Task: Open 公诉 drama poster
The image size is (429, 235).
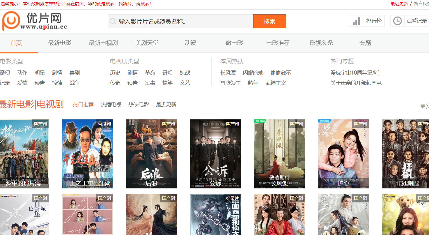Action: (215, 154)
